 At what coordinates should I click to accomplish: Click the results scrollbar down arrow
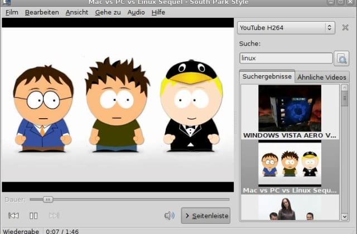pos(345,217)
